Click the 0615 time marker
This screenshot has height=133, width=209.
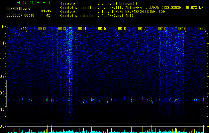point(102,29)
